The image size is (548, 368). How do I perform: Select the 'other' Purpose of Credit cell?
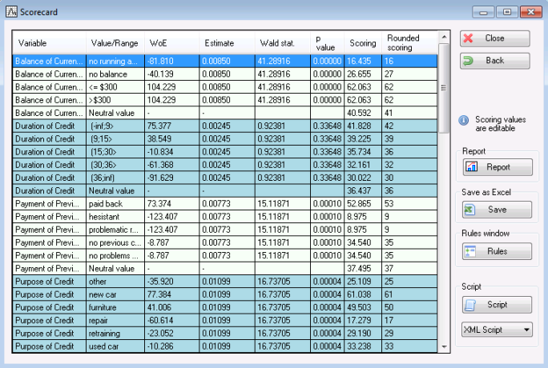click(115, 282)
